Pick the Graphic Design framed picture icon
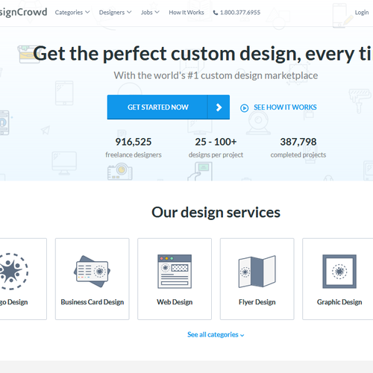This screenshot has height=373, width=373. 339,272
